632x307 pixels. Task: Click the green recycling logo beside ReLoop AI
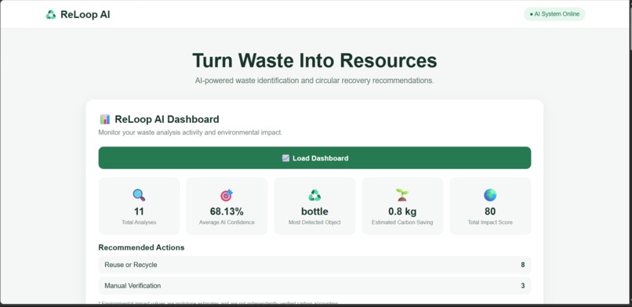tap(51, 14)
